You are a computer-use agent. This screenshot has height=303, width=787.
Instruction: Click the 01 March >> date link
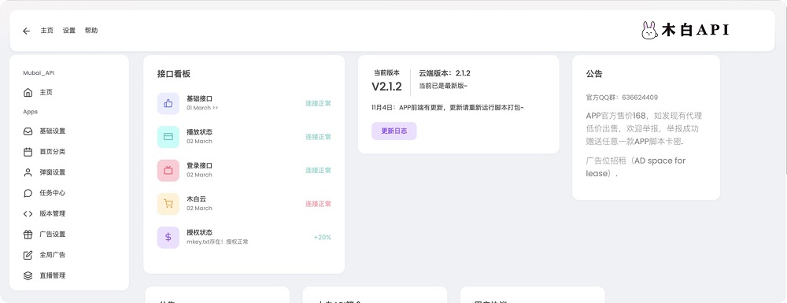202,108
